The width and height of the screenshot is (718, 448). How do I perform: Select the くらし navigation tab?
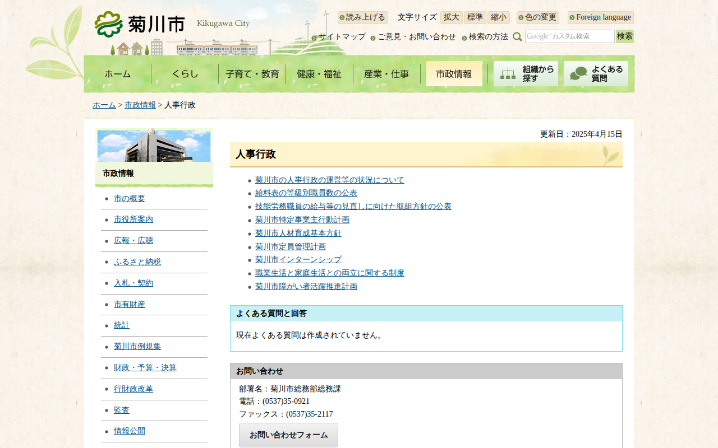pyautogui.click(x=185, y=74)
